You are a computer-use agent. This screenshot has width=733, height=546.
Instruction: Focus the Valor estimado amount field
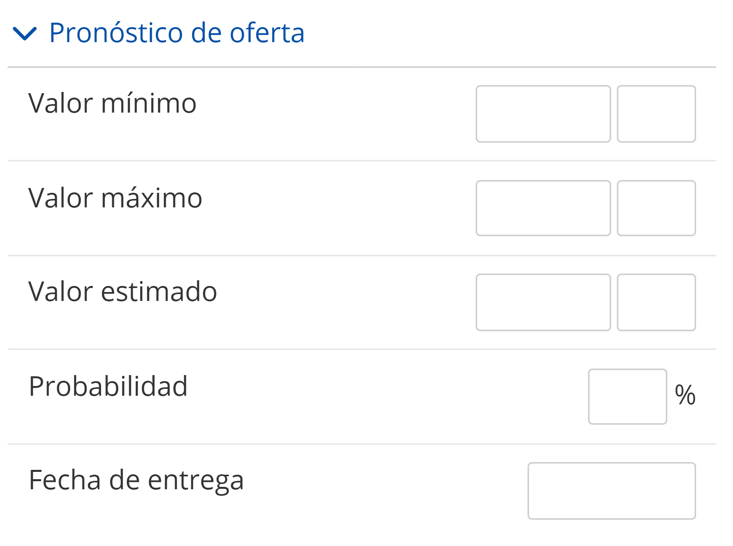543,302
